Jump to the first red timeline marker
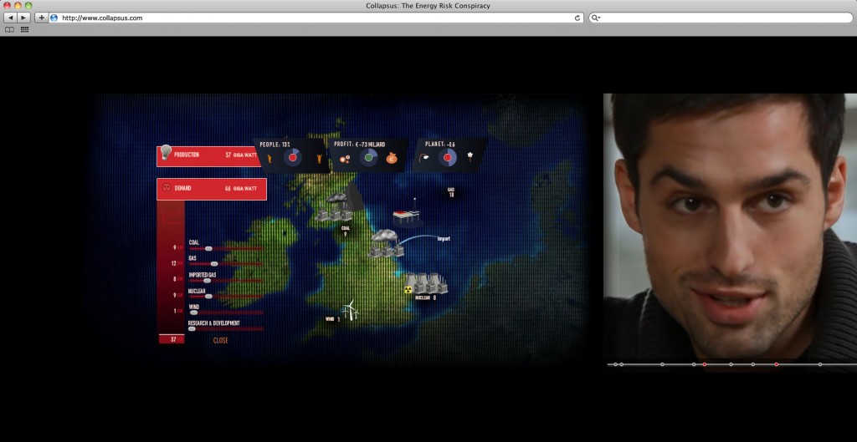 click(x=705, y=364)
